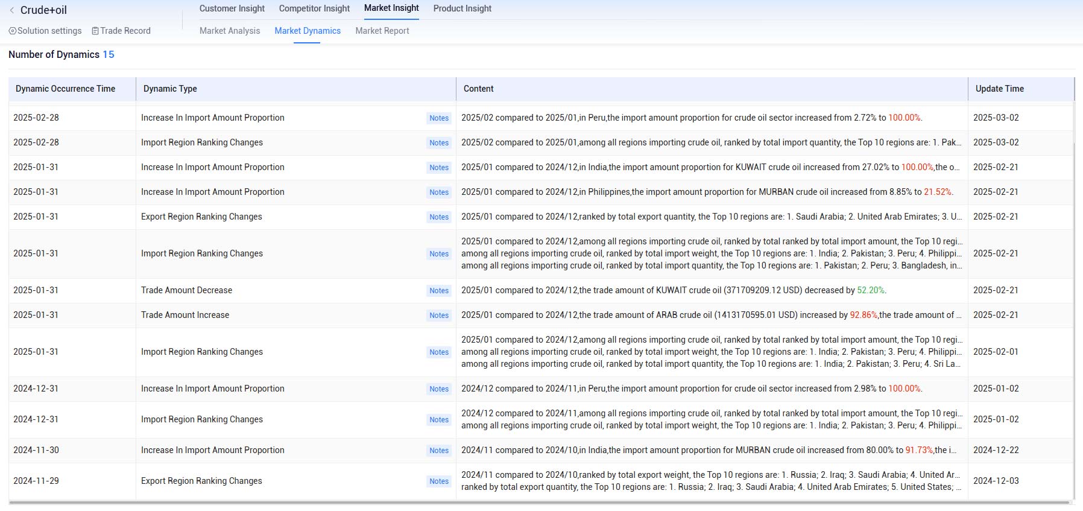Screen dimensions: 1083x511
Task: Click India KUWAIT crude oil 100.00% content cell
Action: pos(712,167)
